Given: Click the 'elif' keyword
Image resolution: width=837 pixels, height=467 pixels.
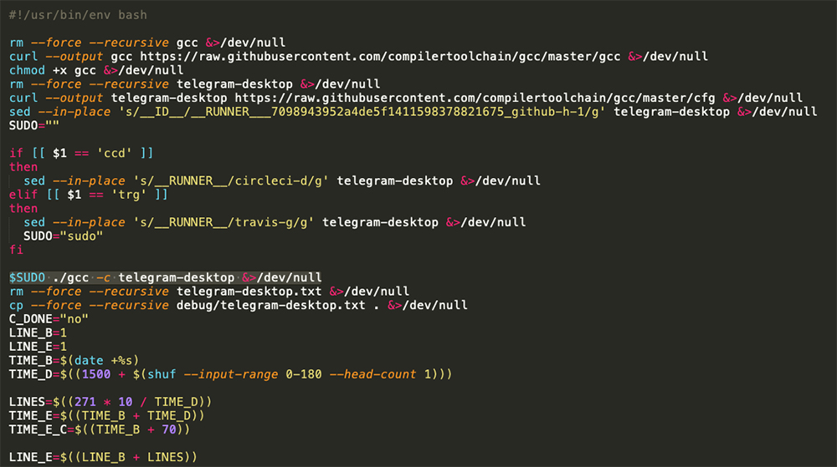Looking at the screenshot, I should pos(23,195).
